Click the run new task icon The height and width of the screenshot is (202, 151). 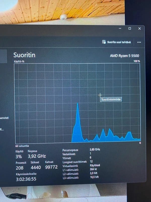(x=104, y=42)
